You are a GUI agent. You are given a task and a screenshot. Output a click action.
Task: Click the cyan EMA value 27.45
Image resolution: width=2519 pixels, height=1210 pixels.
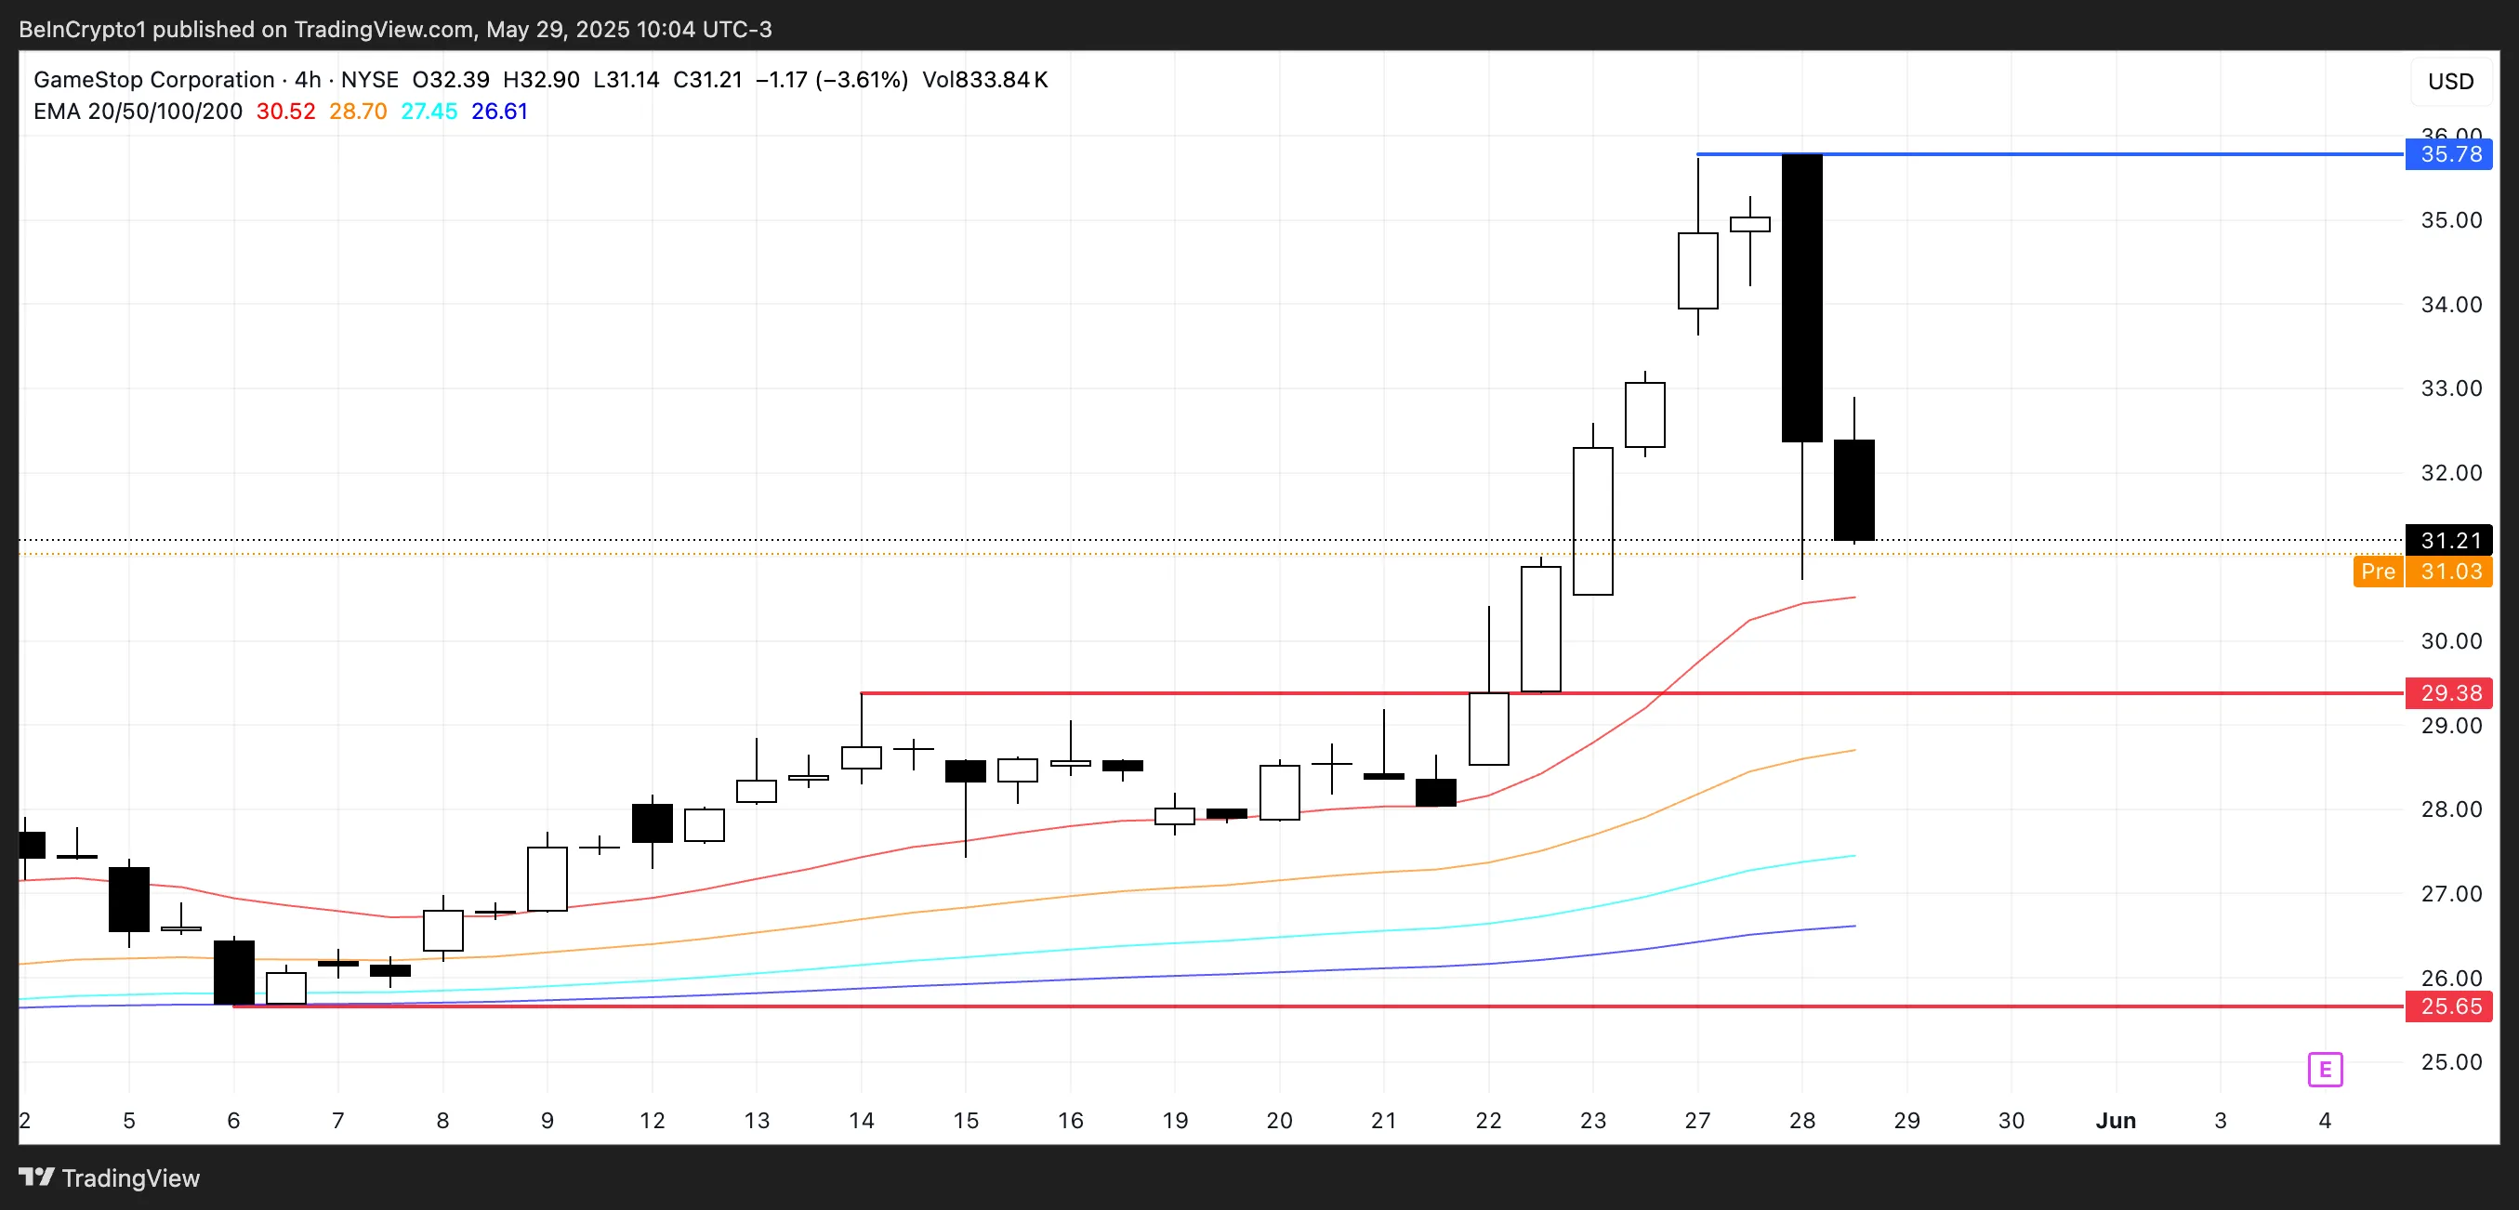tap(429, 112)
